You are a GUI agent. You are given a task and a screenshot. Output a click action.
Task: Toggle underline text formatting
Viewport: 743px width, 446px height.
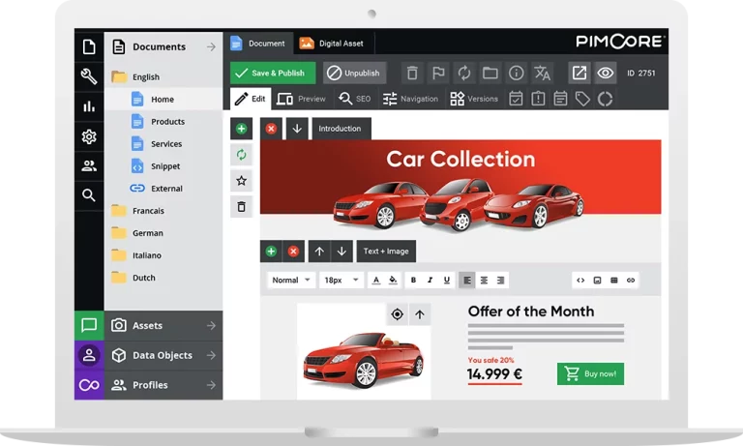coord(446,281)
